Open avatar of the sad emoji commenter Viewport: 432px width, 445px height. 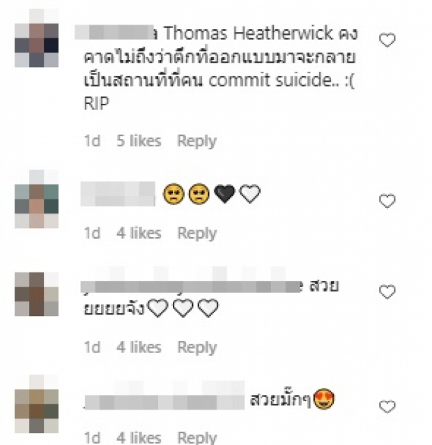pyautogui.click(x=37, y=199)
